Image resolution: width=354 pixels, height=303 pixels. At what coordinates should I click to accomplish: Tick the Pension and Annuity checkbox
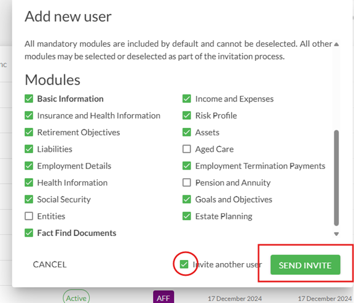click(x=187, y=183)
